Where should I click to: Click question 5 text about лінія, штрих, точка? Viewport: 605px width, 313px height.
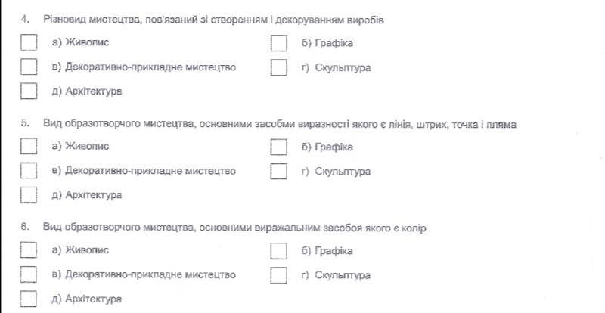coord(280,124)
